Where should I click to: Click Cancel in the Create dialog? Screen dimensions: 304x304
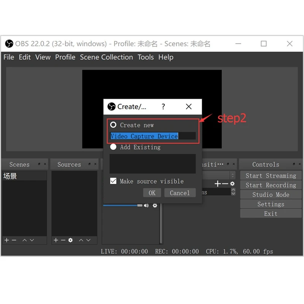point(180,193)
